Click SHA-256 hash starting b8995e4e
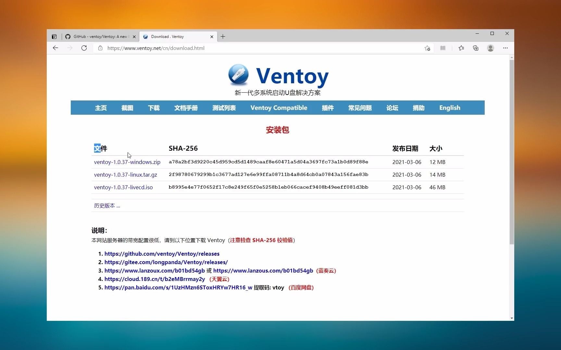 pyautogui.click(x=268, y=187)
